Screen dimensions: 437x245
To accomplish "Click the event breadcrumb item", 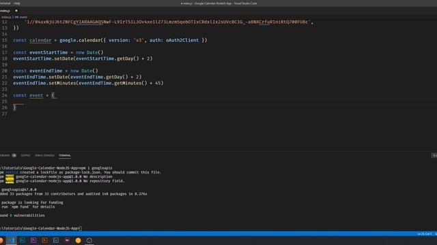I will click(23, 17).
